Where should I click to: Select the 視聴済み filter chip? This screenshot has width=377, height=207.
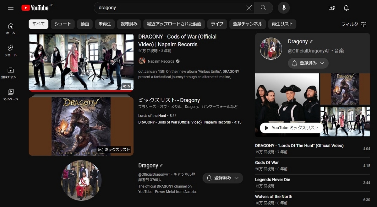tap(129, 24)
